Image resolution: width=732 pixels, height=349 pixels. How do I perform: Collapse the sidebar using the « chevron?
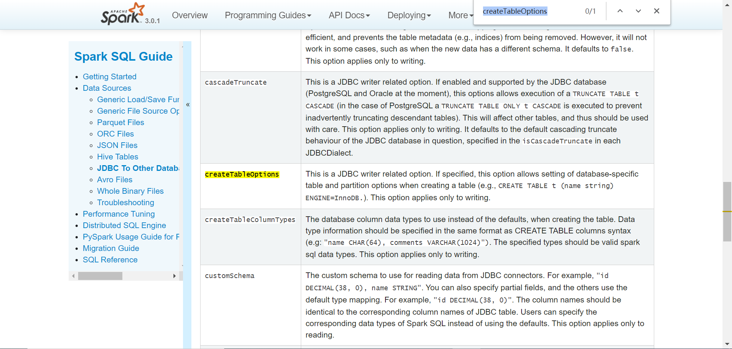(188, 104)
